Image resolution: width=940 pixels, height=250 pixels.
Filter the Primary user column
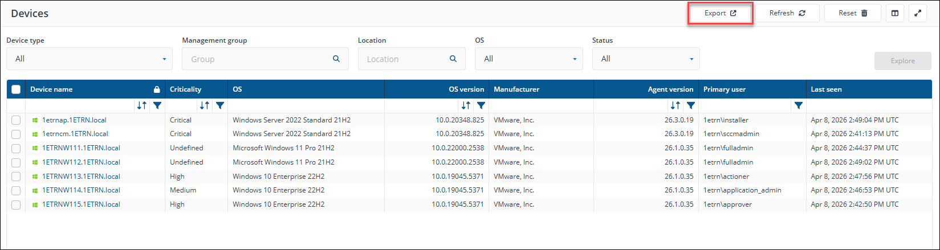tap(799, 105)
